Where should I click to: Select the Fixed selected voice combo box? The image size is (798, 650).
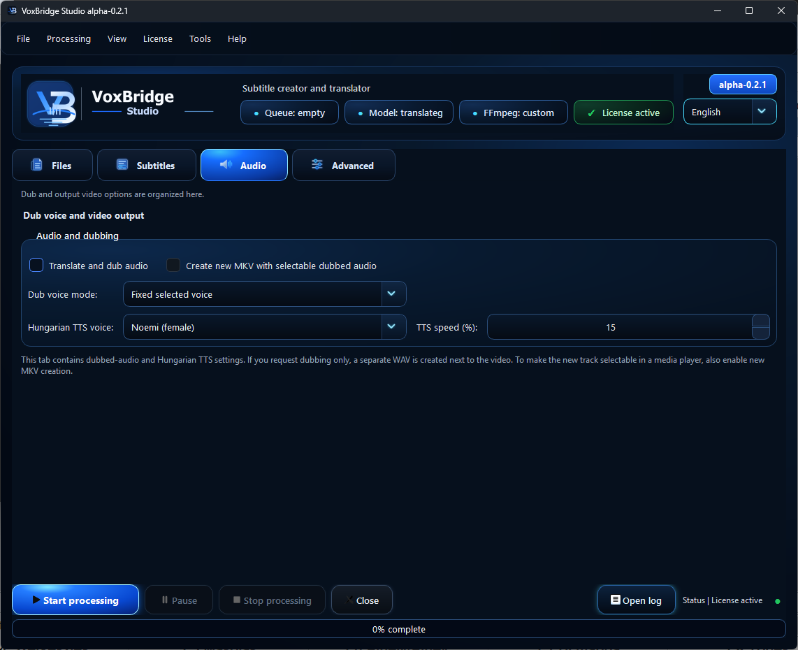coord(265,294)
